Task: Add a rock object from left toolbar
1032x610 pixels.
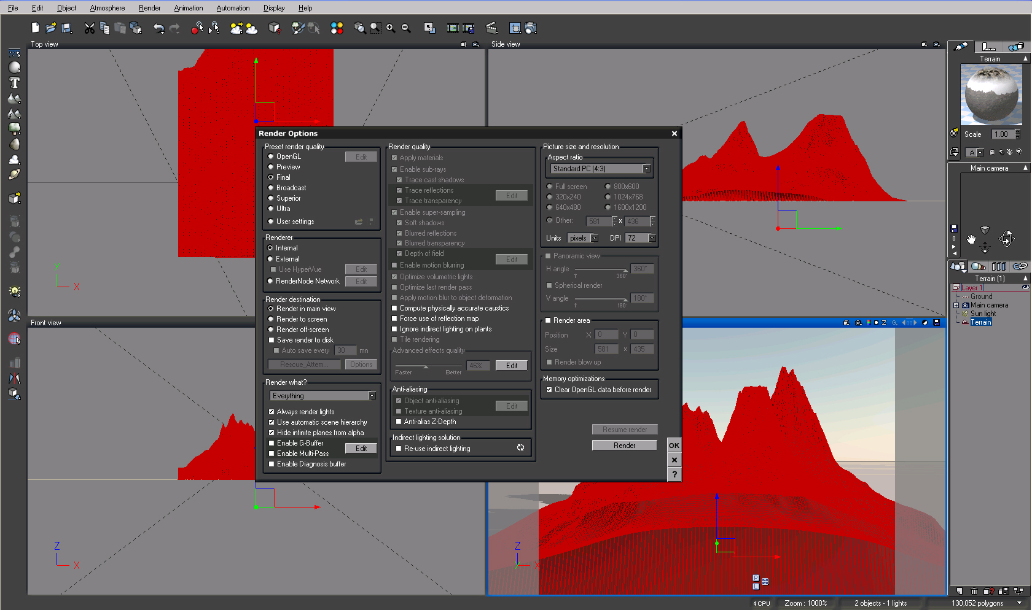Action: click(x=14, y=144)
